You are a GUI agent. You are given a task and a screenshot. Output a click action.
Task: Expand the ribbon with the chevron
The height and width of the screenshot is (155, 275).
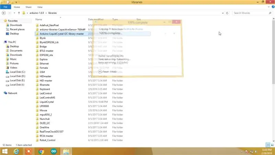click(x=269, y=7)
